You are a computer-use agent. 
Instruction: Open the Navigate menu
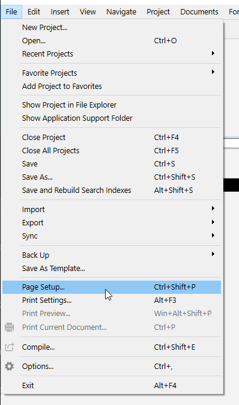(x=121, y=12)
